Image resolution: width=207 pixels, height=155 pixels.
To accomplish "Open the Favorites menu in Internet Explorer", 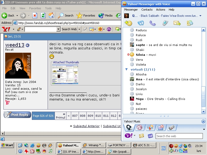I will 35,8.
